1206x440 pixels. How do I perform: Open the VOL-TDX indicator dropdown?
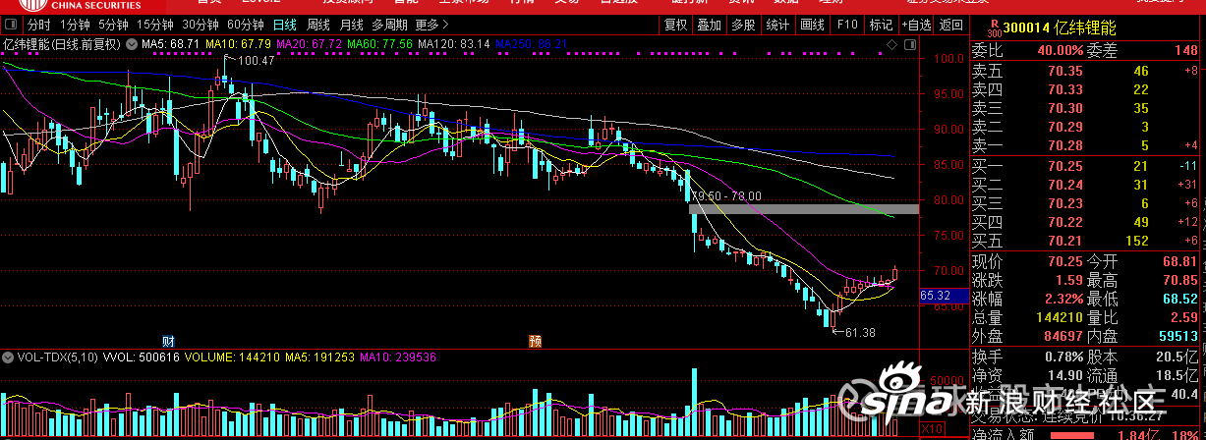10,358
